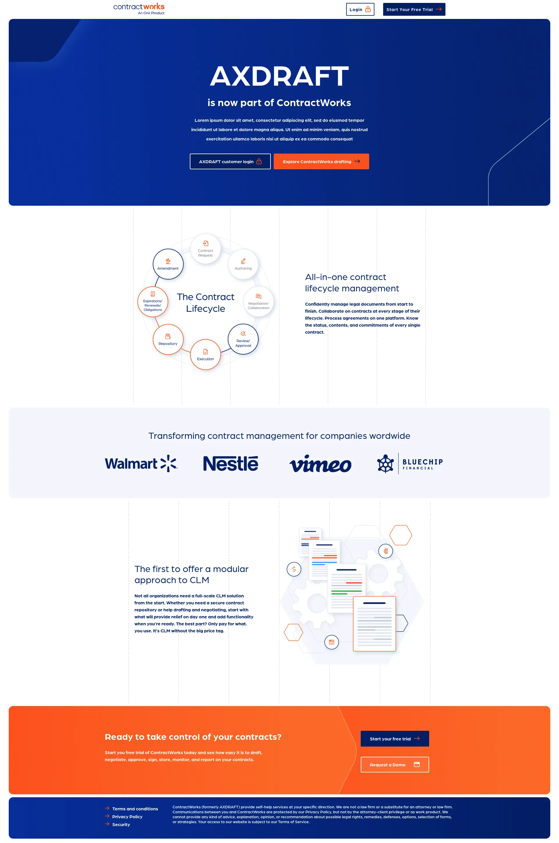Click the Login lock icon in top navigation
The width and height of the screenshot is (559, 843).
pyautogui.click(x=369, y=9)
